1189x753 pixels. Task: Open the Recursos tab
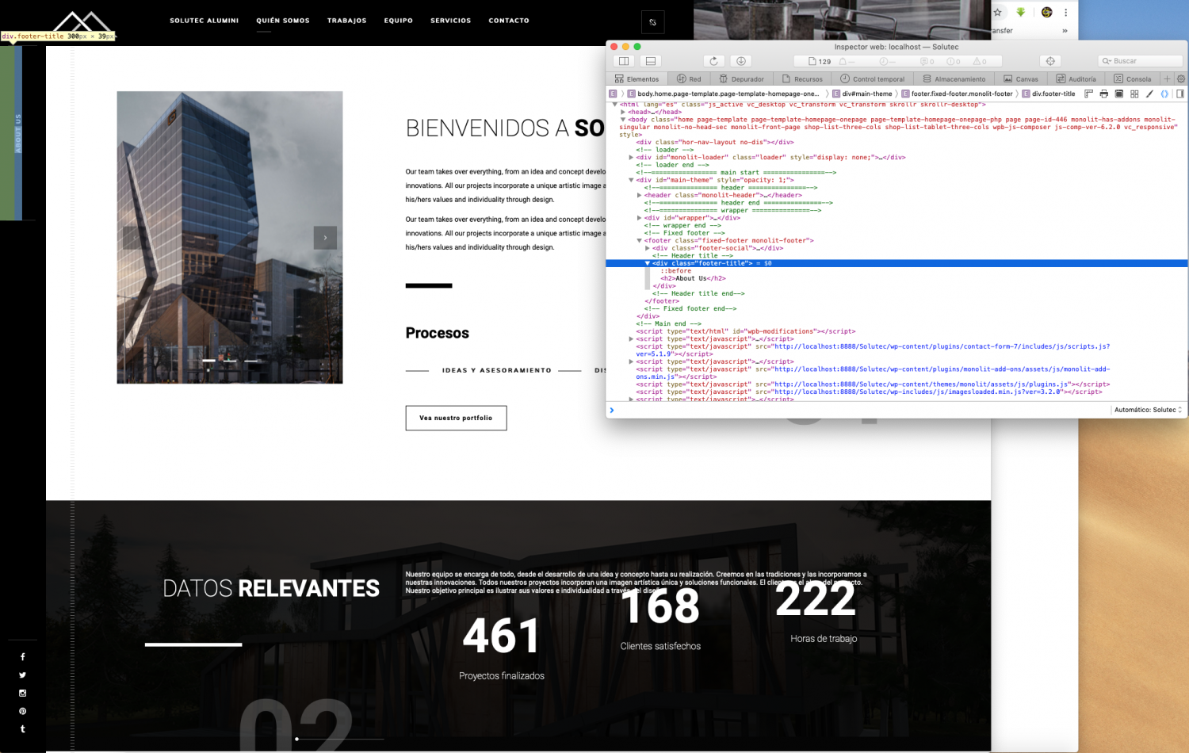coord(802,78)
